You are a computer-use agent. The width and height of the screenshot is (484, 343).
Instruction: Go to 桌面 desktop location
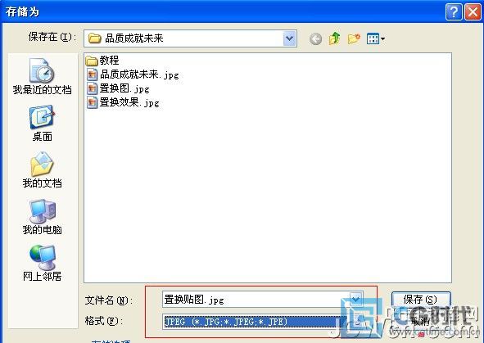coord(43,124)
